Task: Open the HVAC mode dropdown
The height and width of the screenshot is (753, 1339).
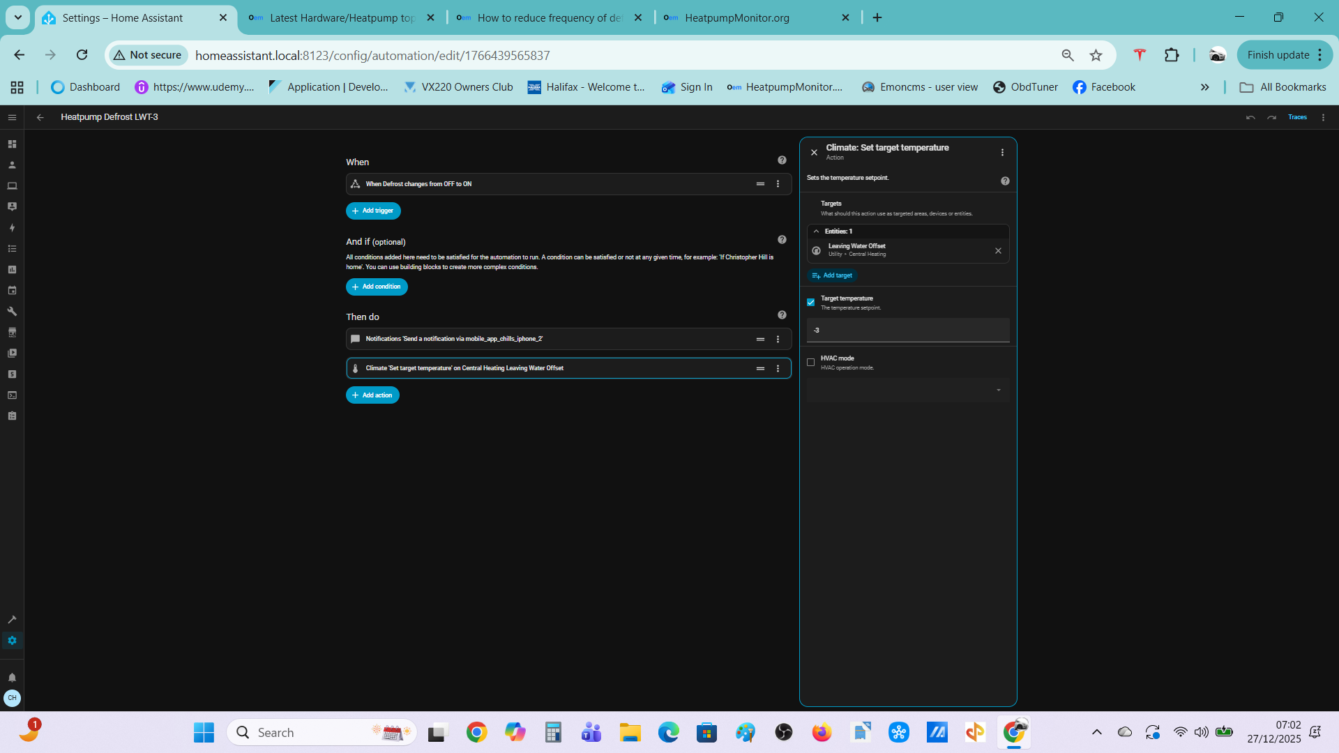Action: coord(908,390)
